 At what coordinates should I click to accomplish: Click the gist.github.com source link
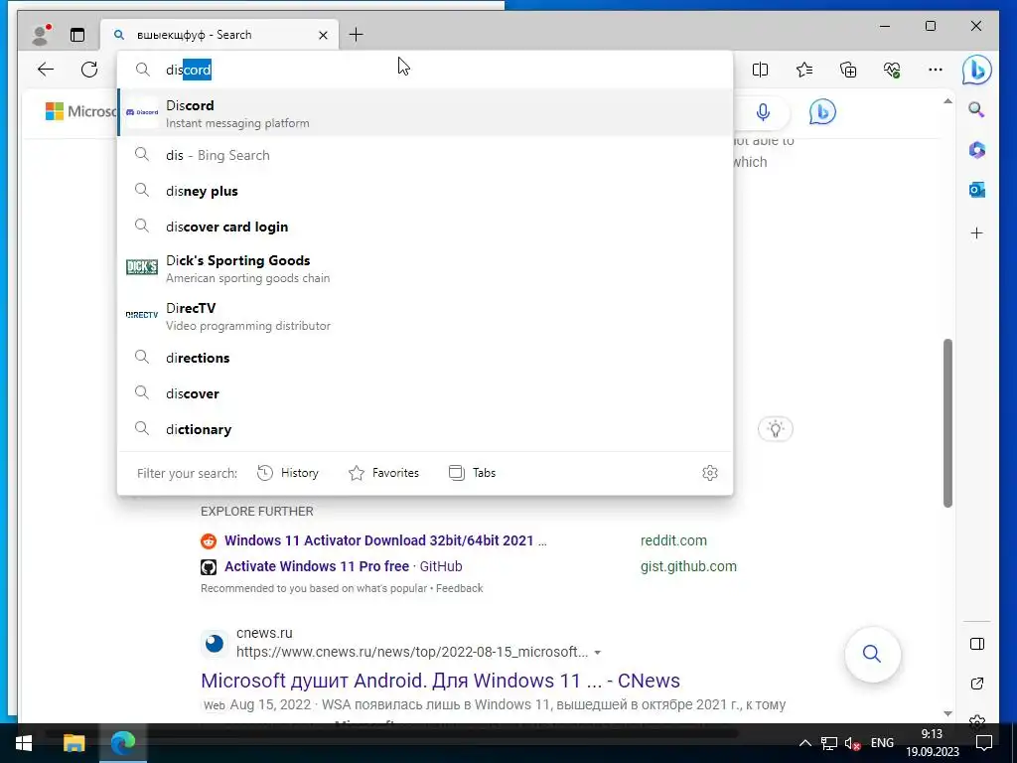point(688,566)
